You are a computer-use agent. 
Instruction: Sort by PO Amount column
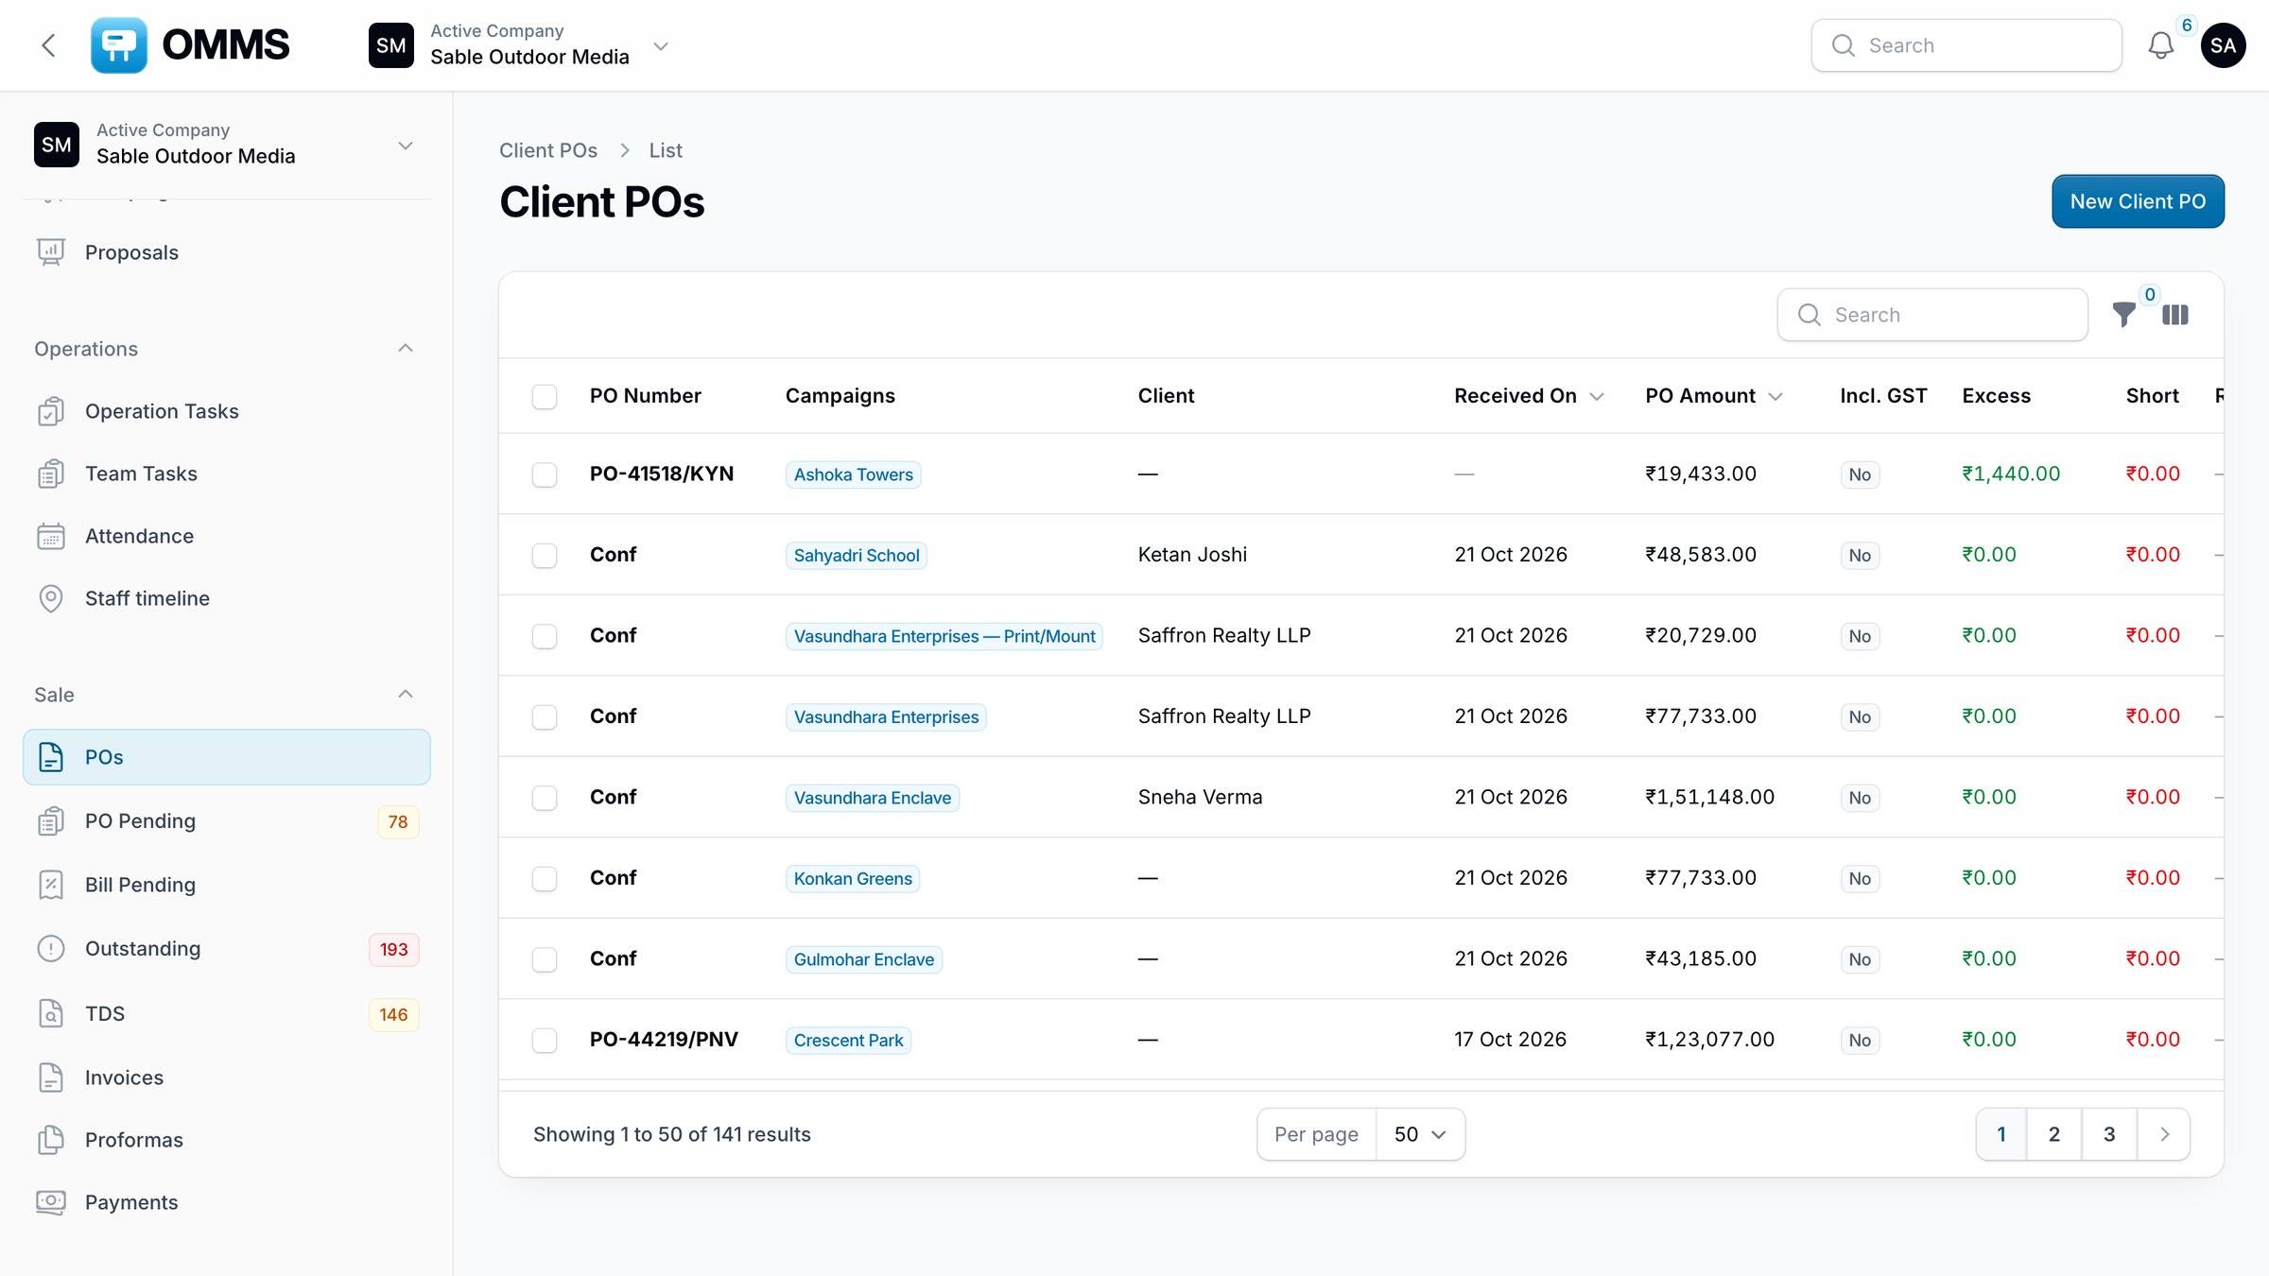(1713, 396)
